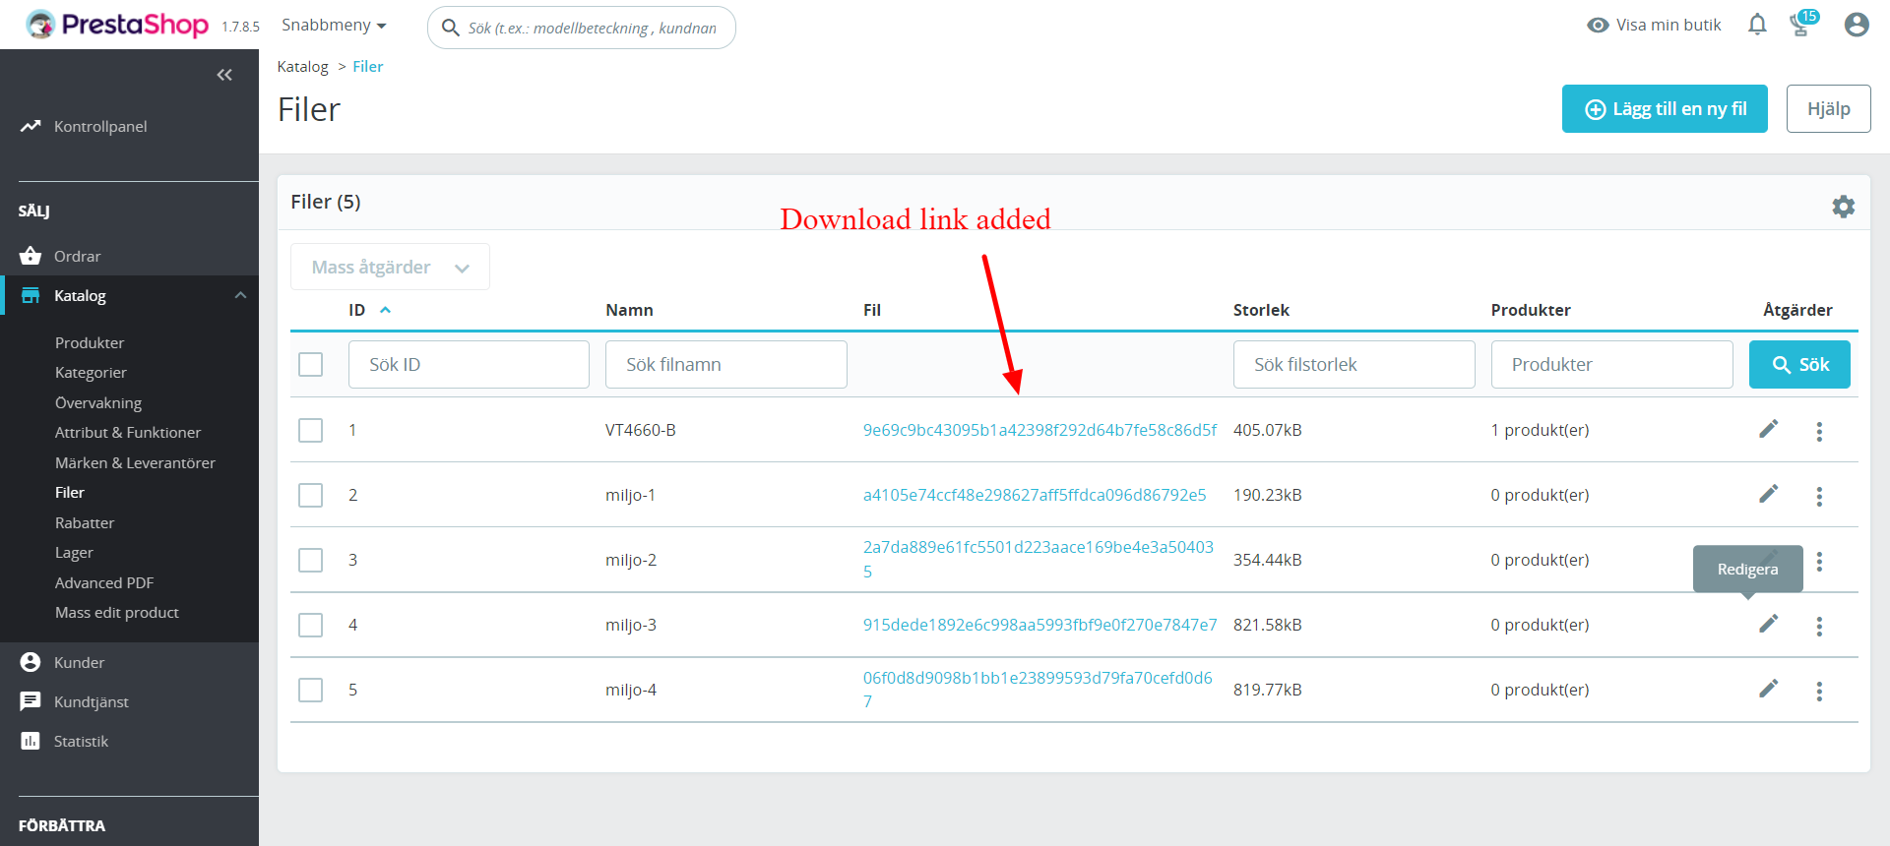
Task: Open the user profile avatar icon
Action: [x=1857, y=25]
